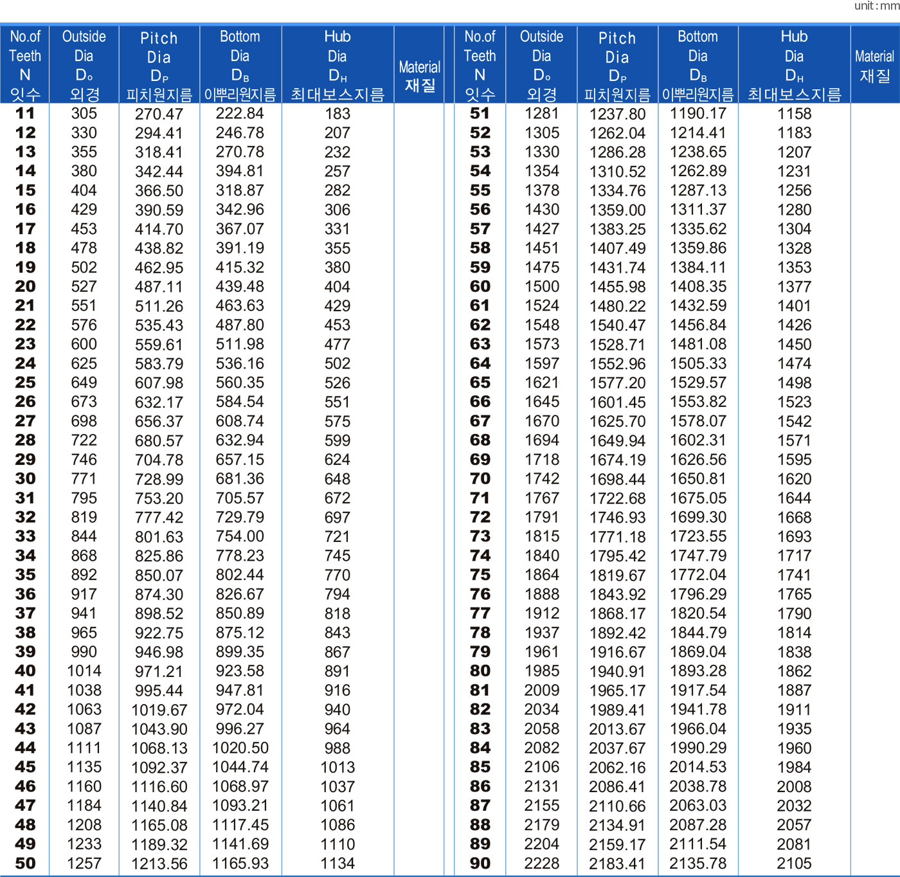Select teeth count cell 66
The image size is (900, 877).
[480, 402]
